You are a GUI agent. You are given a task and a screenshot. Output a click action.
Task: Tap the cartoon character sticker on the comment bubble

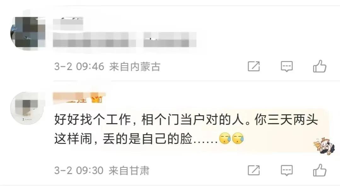click(x=323, y=145)
